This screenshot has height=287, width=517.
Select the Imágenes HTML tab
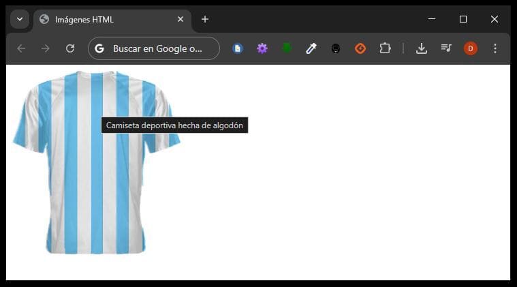(112, 20)
